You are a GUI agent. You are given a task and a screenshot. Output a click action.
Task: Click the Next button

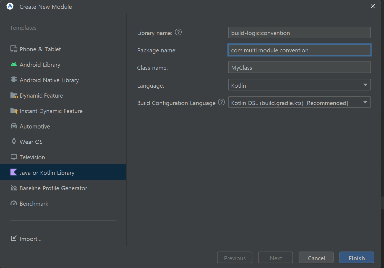(x=276, y=258)
